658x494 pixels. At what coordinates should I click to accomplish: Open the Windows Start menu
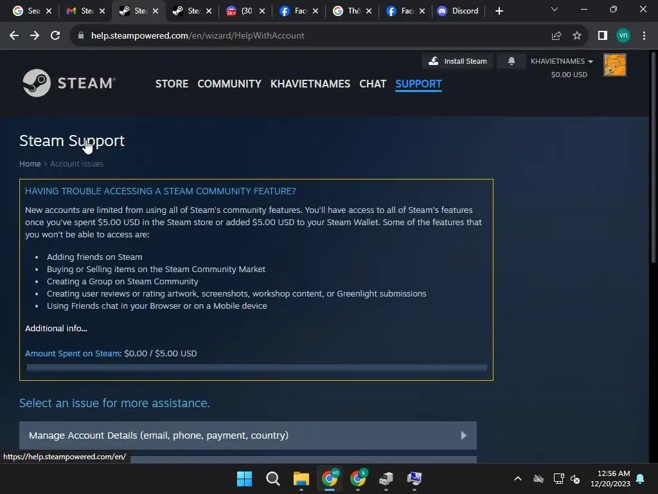[244, 479]
